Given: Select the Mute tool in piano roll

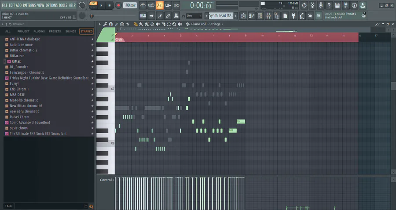Looking at the screenshot, I should pos(158,24).
